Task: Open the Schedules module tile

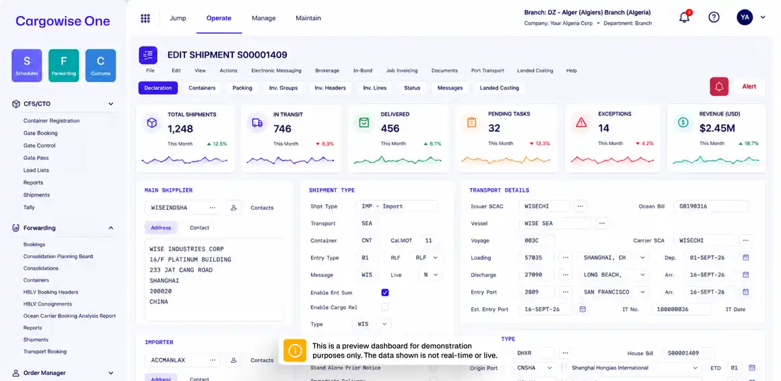Action: coord(26,66)
